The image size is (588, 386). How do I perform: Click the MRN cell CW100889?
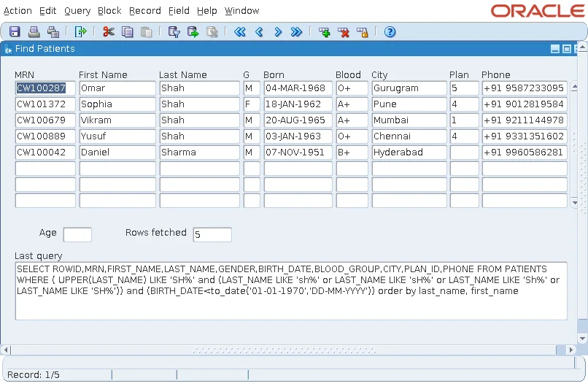tap(45, 136)
